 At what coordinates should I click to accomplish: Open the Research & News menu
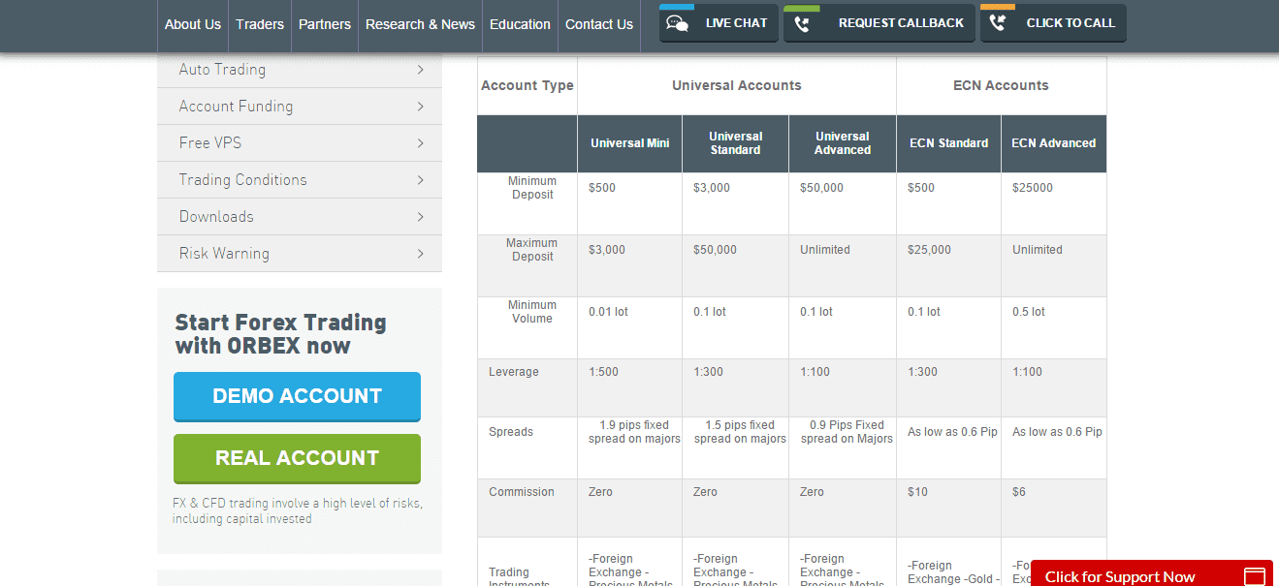[x=420, y=24]
